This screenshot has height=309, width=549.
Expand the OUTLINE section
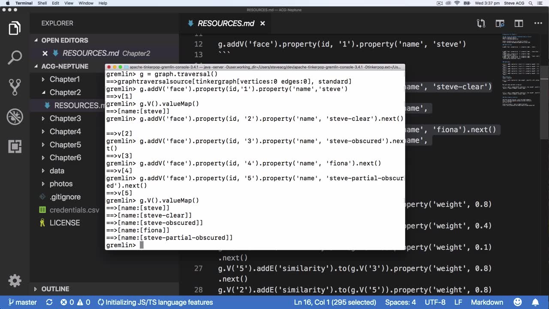pos(104,289)
